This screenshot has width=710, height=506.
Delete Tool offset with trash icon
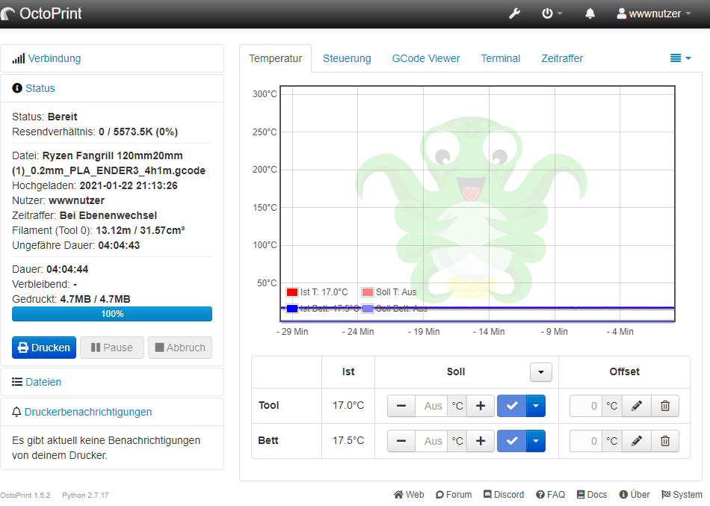coord(664,406)
